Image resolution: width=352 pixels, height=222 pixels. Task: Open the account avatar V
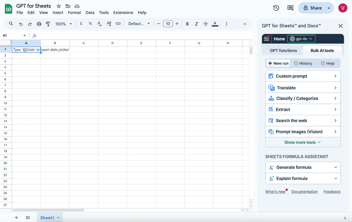(x=343, y=8)
